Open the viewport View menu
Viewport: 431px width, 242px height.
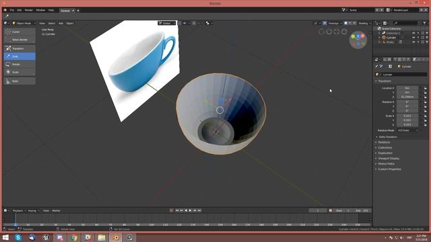pyautogui.click(x=42, y=24)
